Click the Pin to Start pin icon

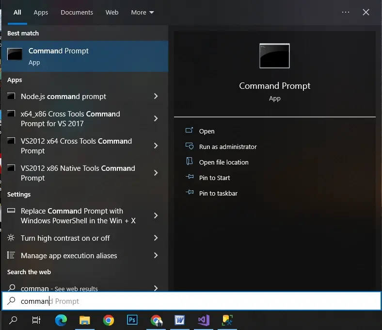coord(190,177)
